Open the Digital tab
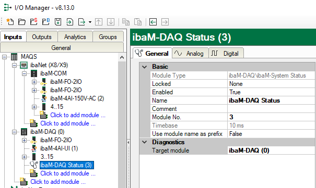This screenshot has height=188, width=316. point(226,54)
